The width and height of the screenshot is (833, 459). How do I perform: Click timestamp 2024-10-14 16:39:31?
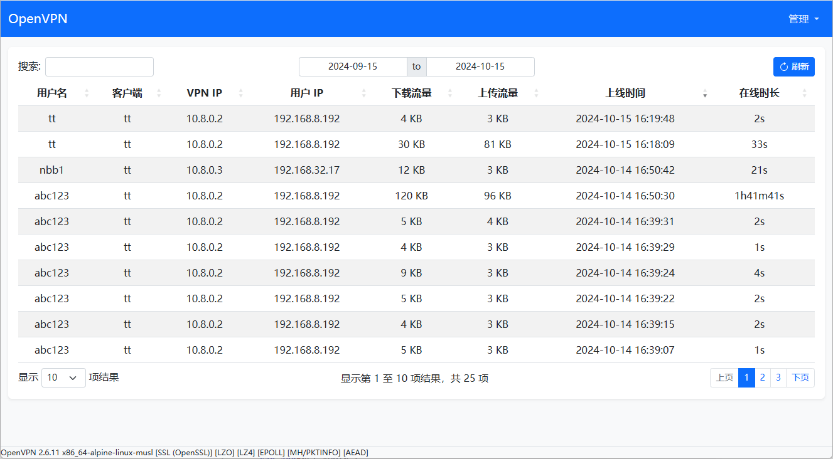click(x=625, y=221)
